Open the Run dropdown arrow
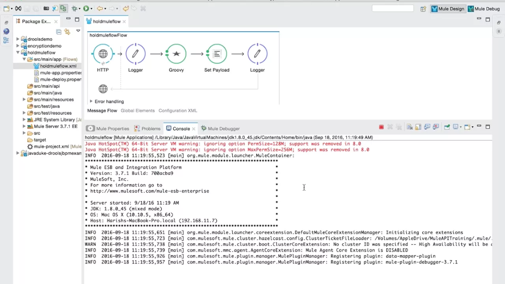This screenshot has height=284, width=505. point(91,9)
